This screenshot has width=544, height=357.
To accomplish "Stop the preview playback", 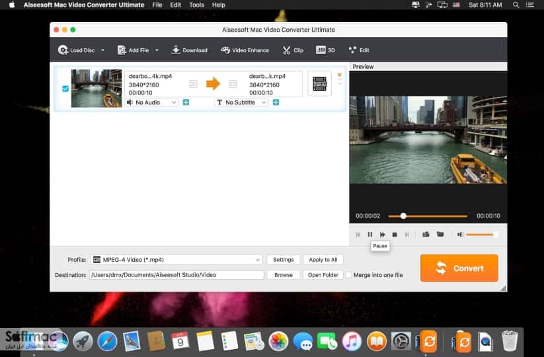I will pyautogui.click(x=395, y=235).
